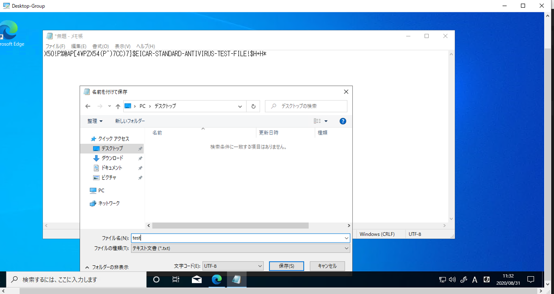Click the 保存 button to save
The height and width of the screenshot is (294, 554).
point(286,266)
